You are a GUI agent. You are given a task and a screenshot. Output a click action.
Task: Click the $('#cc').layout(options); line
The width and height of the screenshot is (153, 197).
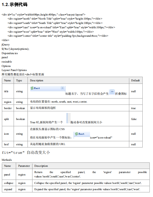coord(15,49)
